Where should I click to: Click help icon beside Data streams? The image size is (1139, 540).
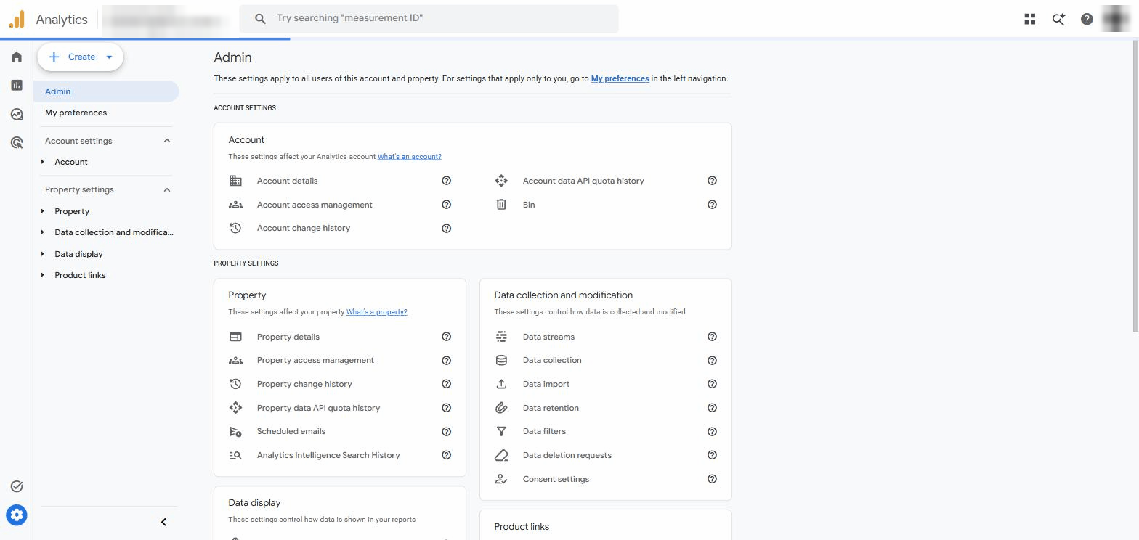(712, 337)
